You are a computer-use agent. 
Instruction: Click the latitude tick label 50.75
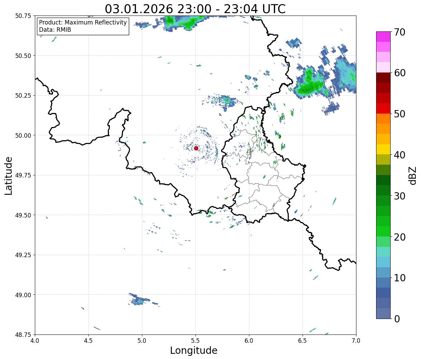pos(23,16)
